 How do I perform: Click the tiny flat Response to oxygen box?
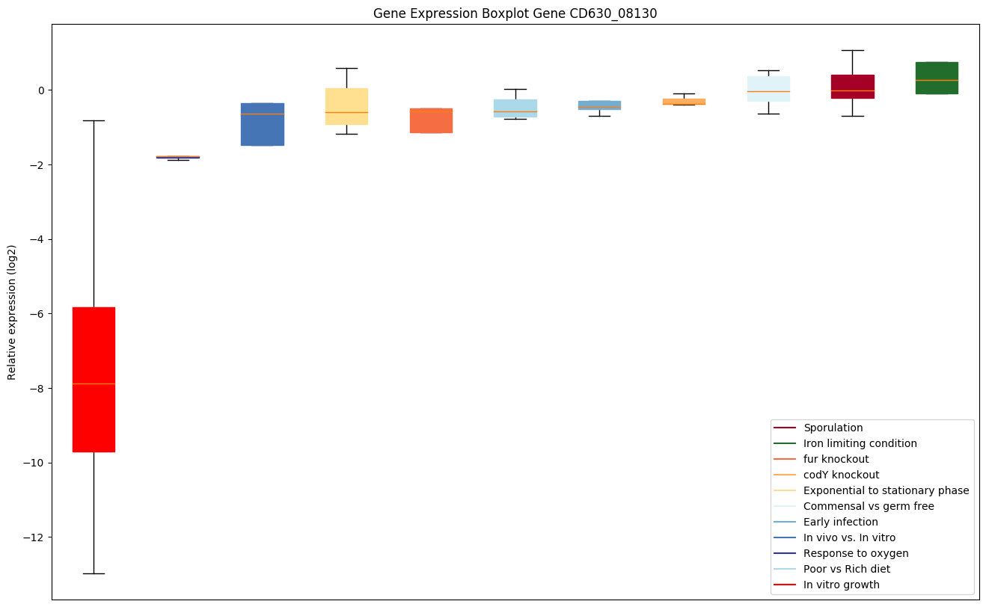178,157
